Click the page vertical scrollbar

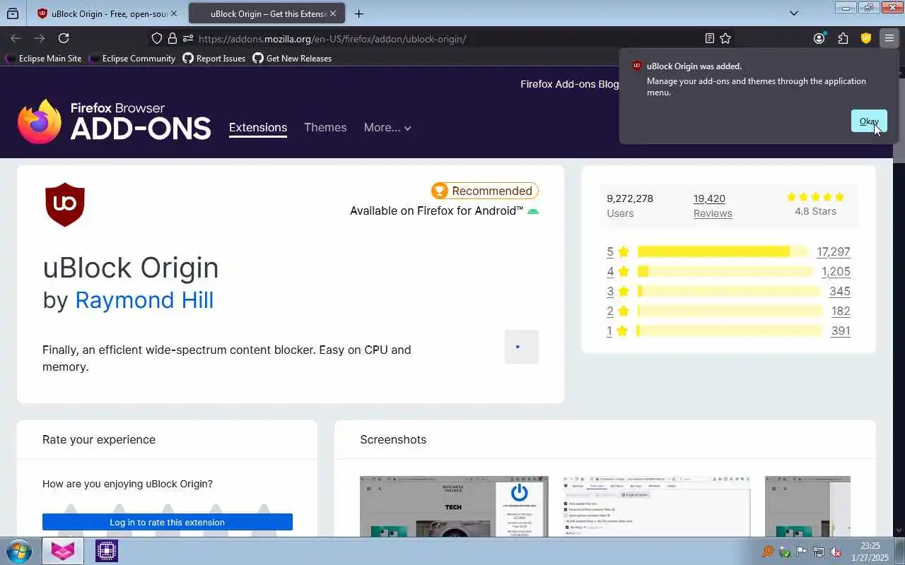point(899,302)
